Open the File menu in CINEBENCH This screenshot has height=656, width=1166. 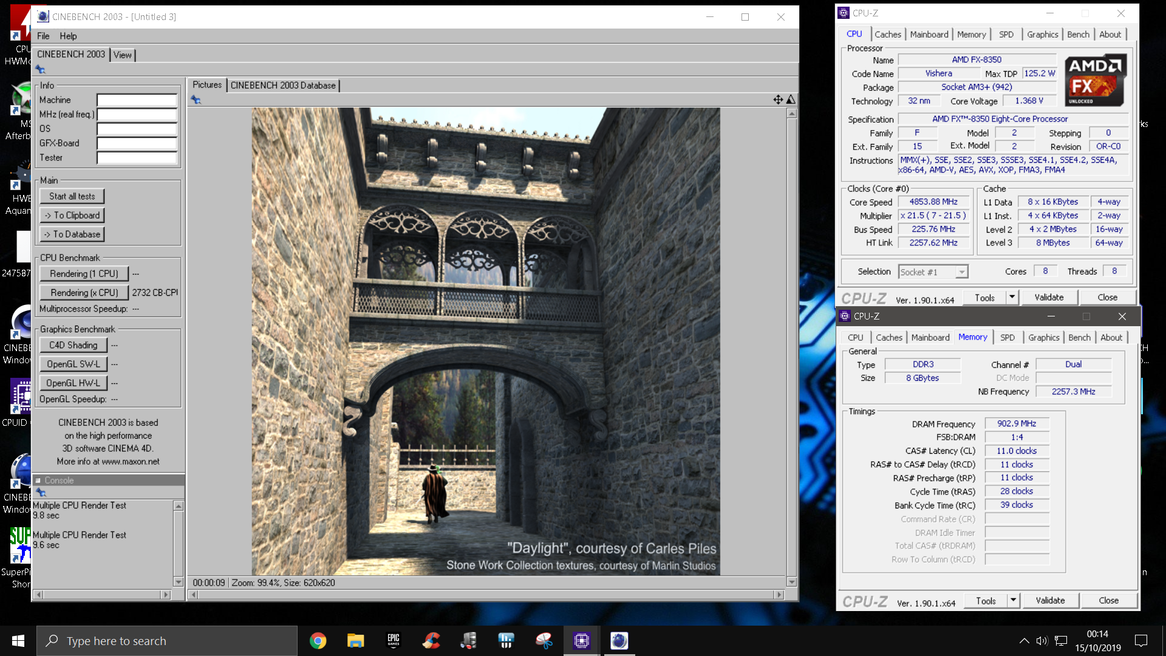click(43, 36)
